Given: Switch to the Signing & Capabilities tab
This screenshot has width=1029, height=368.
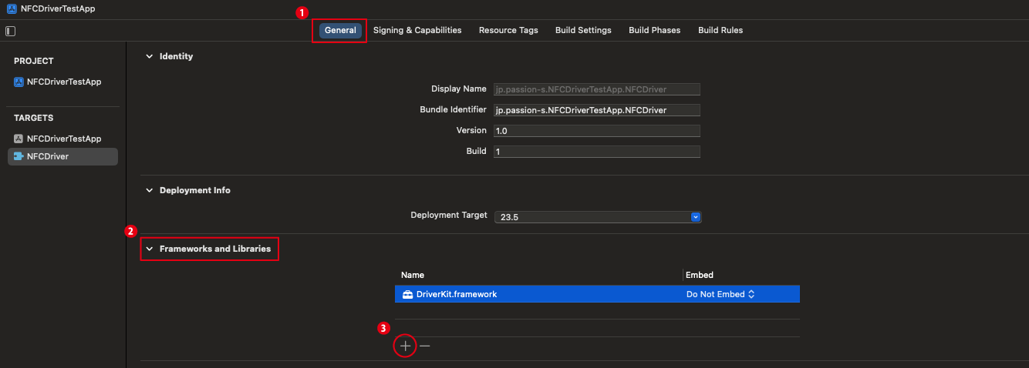Looking at the screenshot, I should click(x=417, y=30).
